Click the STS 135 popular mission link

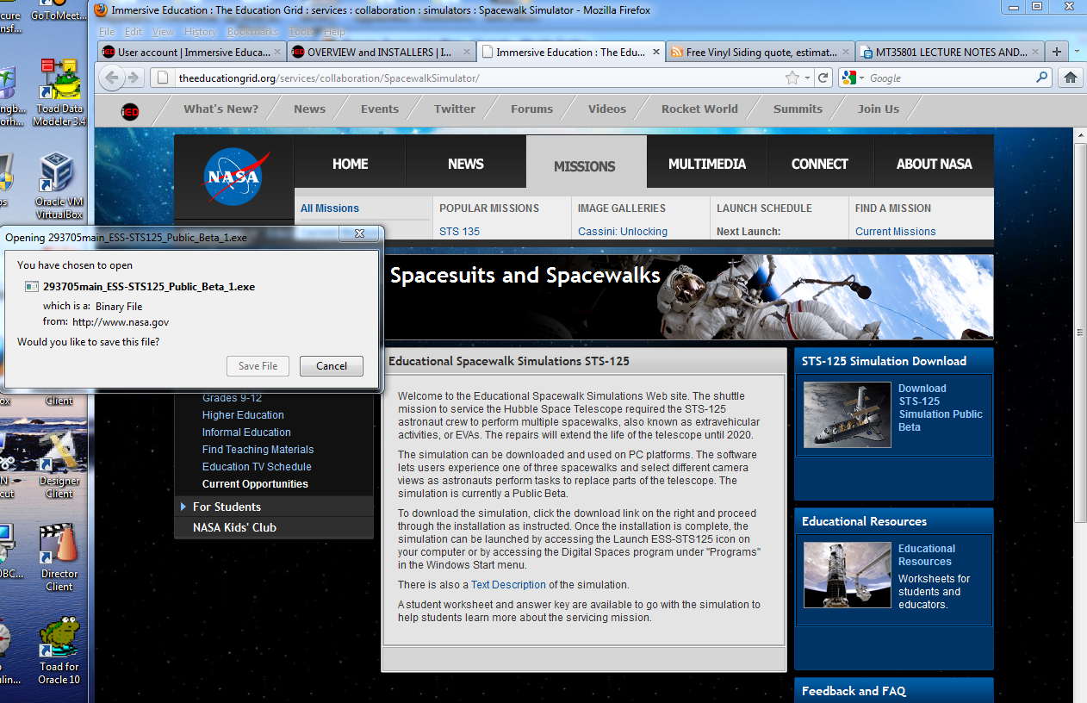click(x=459, y=232)
